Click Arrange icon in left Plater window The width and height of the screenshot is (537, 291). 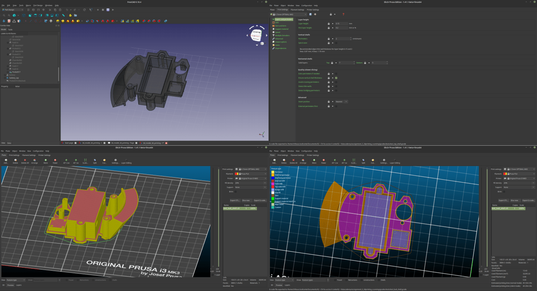tap(34, 161)
